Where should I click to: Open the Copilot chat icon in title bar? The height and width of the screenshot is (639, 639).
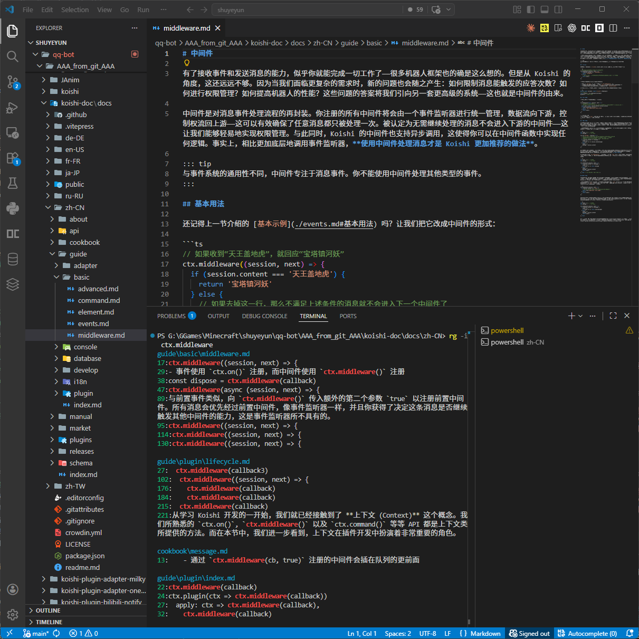(436, 9)
